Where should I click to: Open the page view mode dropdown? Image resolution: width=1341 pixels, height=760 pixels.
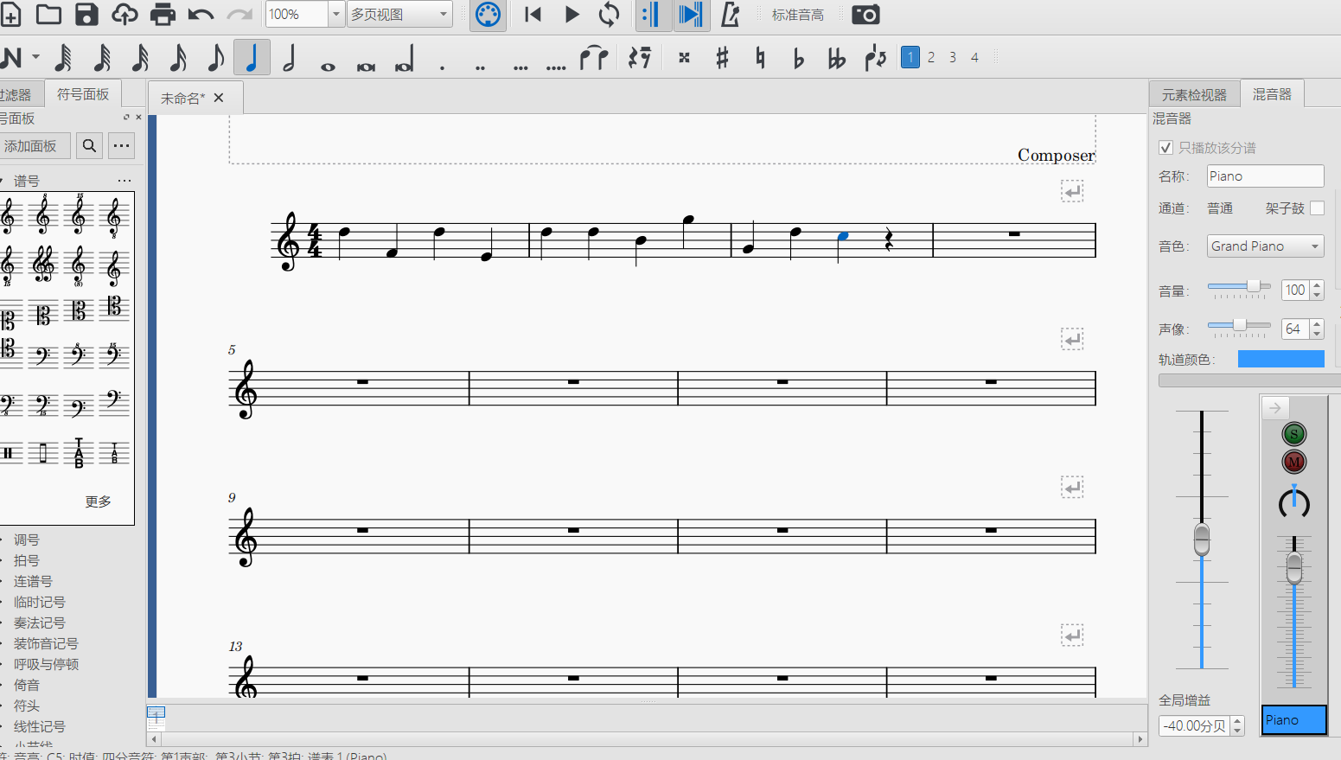tap(399, 14)
